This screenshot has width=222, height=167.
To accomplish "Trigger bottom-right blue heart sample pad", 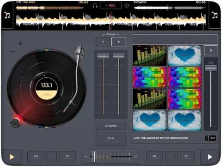I will 185,120.
